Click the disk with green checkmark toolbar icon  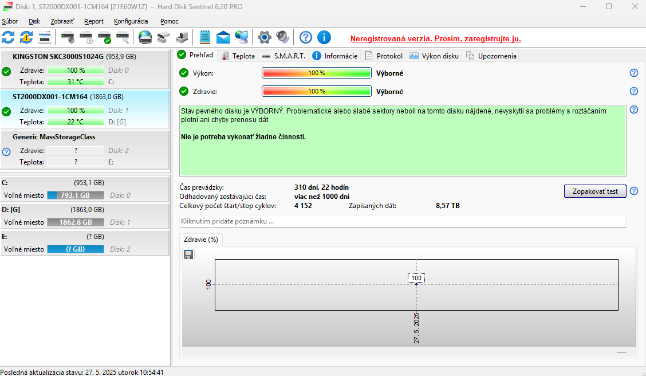[105, 37]
